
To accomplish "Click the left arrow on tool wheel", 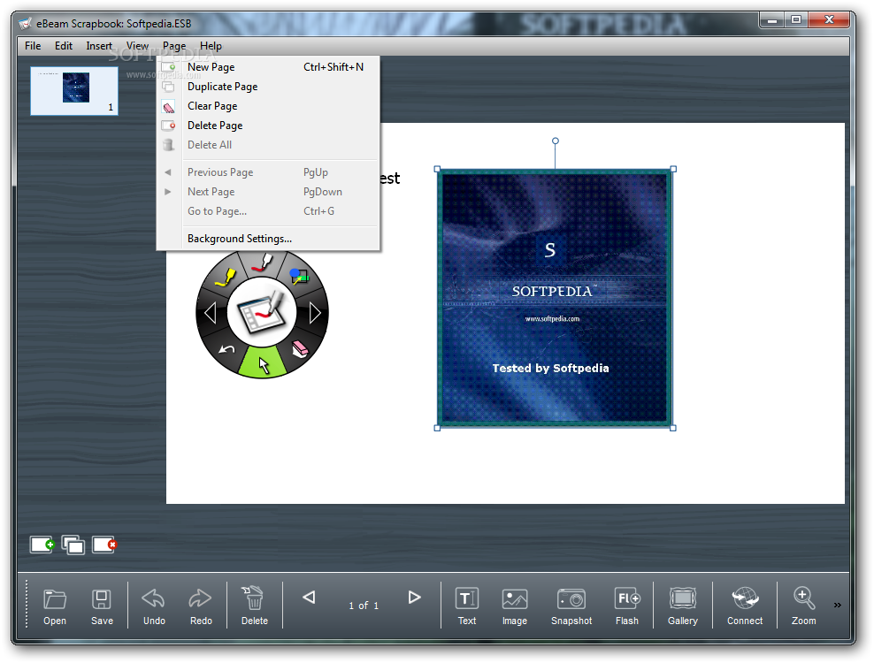I will pos(211,313).
